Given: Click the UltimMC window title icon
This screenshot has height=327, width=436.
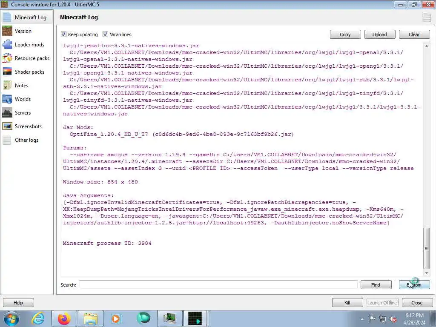Looking at the screenshot, I should 4,4.
